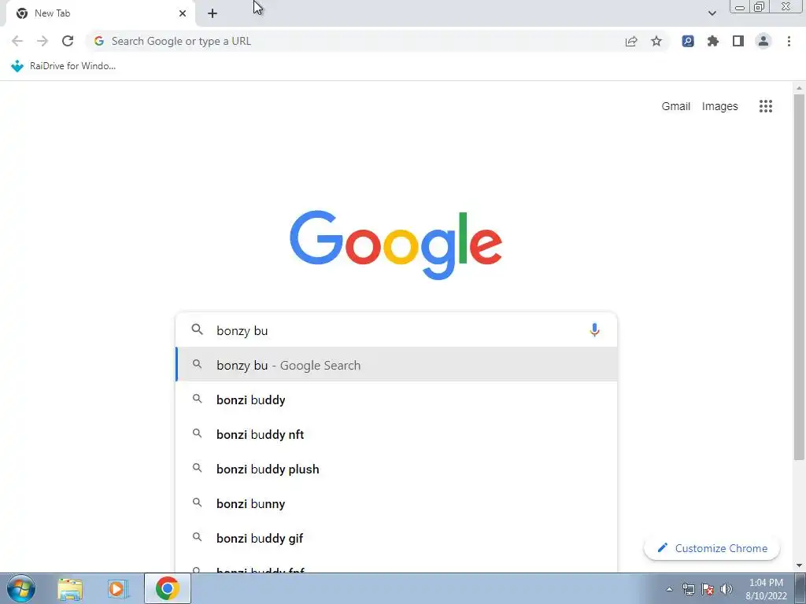
Task: Click the browser forward arrow
Action: pyautogui.click(x=43, y=41)
